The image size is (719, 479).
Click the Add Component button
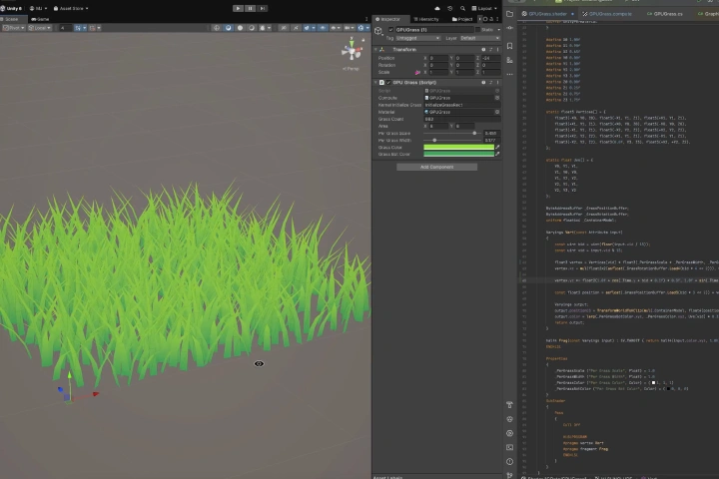(x=437, y=168)
